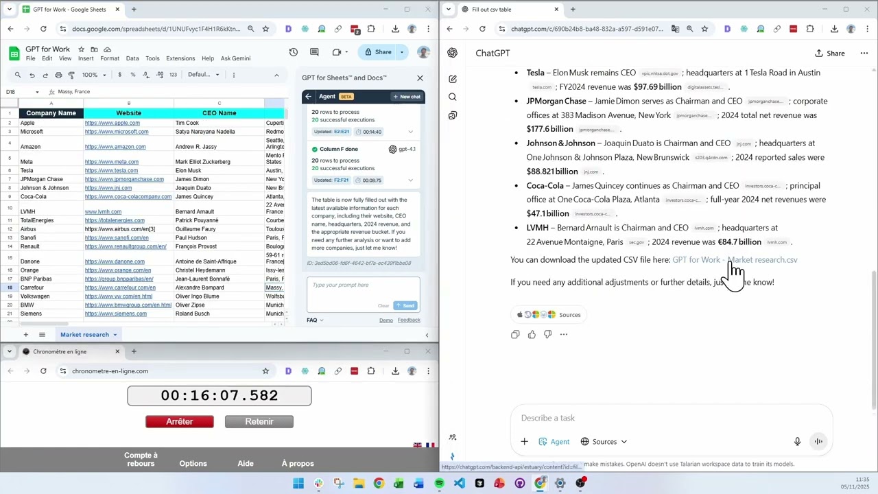Click thumbs up on the ChatGPT response
878x494 pixels.
(532, 334)
